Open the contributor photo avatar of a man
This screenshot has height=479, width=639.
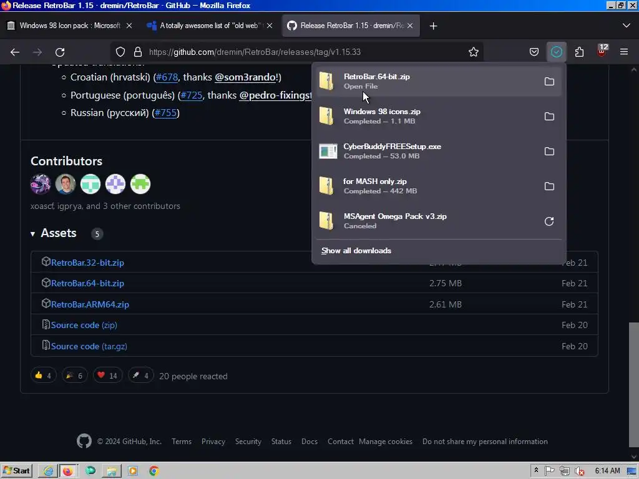click(x=66, y=184)
